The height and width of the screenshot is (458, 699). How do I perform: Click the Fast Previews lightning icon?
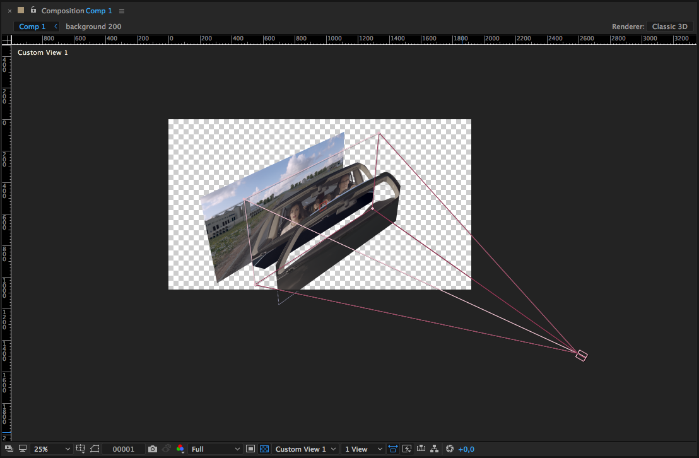tap(407, 449)
